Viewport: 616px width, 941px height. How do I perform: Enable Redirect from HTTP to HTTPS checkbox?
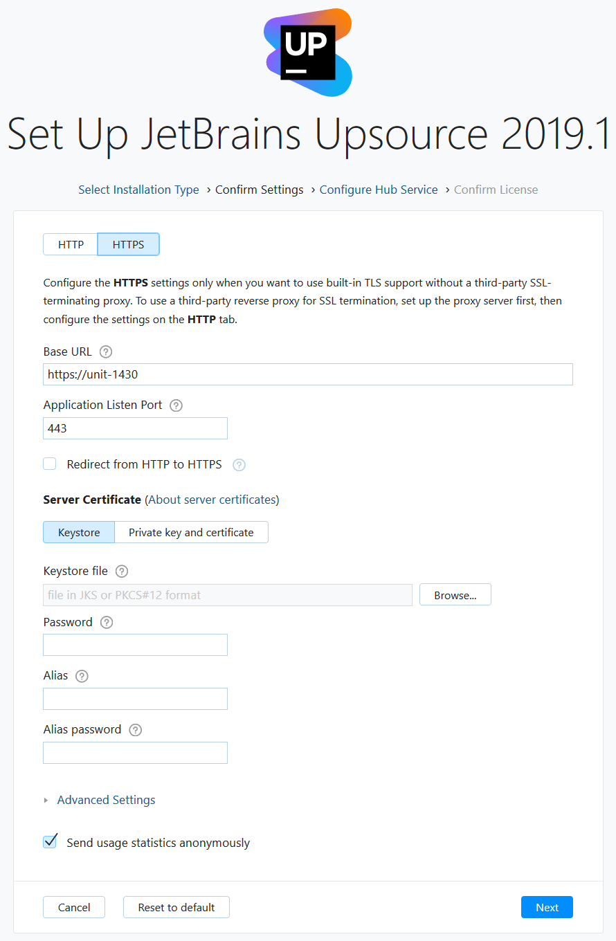(50, 464)
